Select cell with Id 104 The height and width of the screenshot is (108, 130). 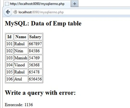9,65
